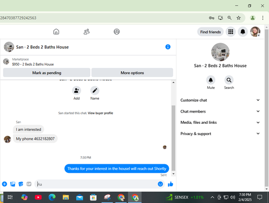Open Chrome profile avatar icon
Viewport: 269px width, 203px height.
253,18
